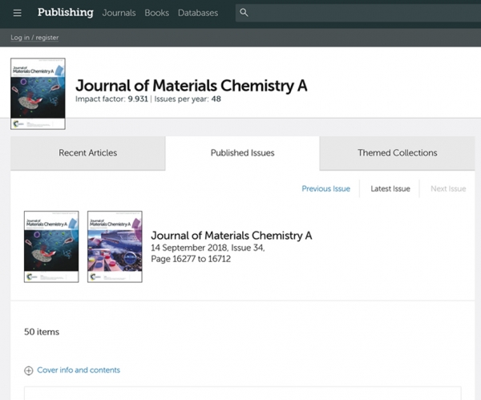Select the Impact factor 9.931 text
This screenshot has width=481, height=400.
[111, 99]
